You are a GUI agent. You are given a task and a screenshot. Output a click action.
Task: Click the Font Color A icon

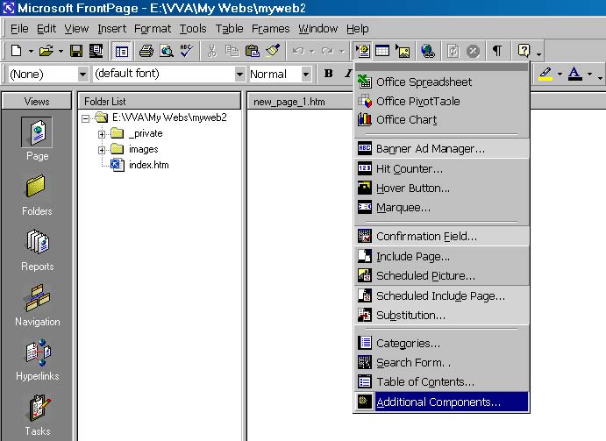575,74
